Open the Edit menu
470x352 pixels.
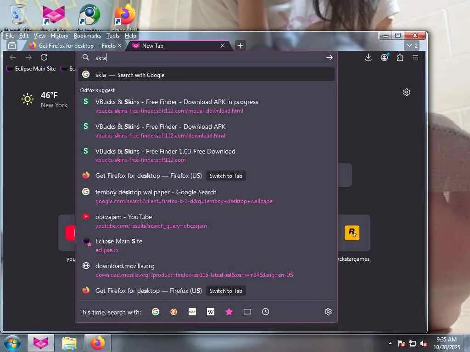[x=24, y=36]
